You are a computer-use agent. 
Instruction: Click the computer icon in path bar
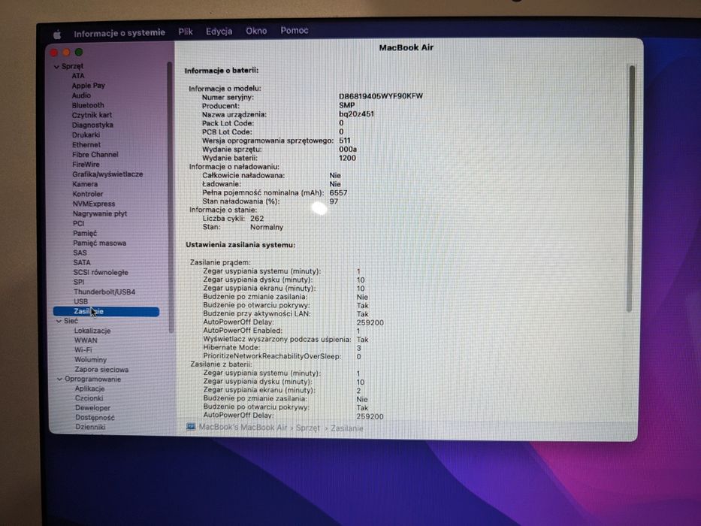click(x=191, y=427)
